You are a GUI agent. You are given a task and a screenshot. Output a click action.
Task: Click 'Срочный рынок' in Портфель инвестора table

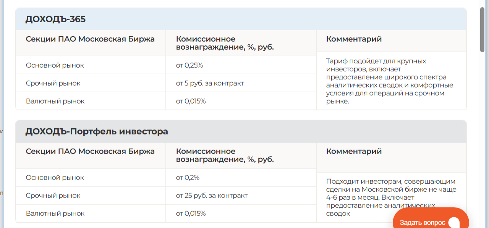click(x=53, y=195)
